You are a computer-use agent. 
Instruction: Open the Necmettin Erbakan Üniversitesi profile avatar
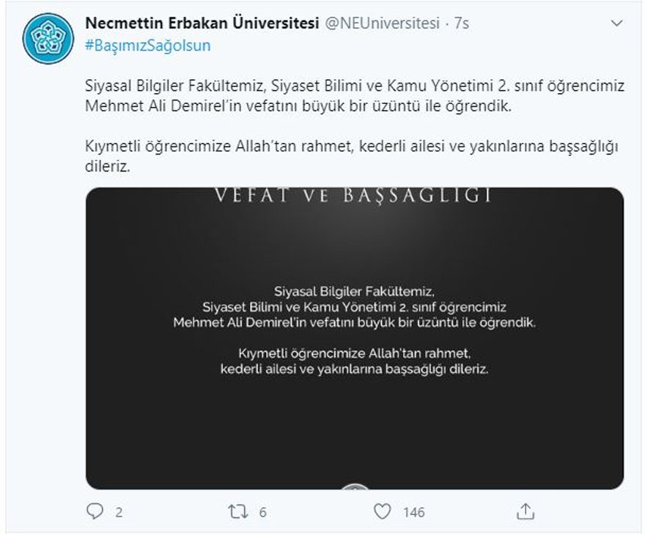coord(48,39)
